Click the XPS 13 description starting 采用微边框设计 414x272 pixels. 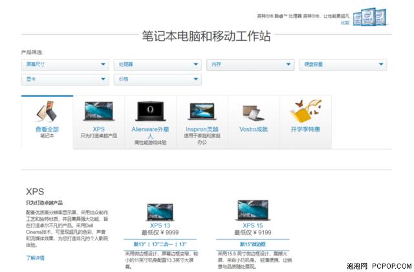click(x=161, y=260)
